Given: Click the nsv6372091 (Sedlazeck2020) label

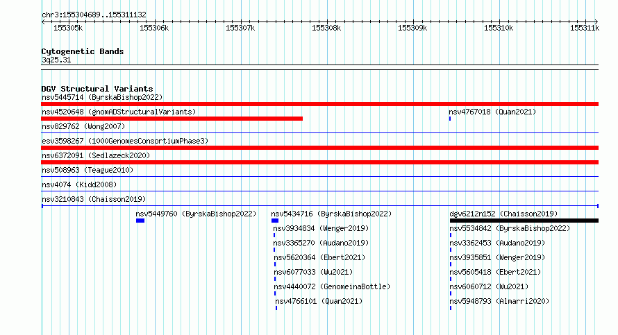Looking at the screenshot, I should (96, 155).
